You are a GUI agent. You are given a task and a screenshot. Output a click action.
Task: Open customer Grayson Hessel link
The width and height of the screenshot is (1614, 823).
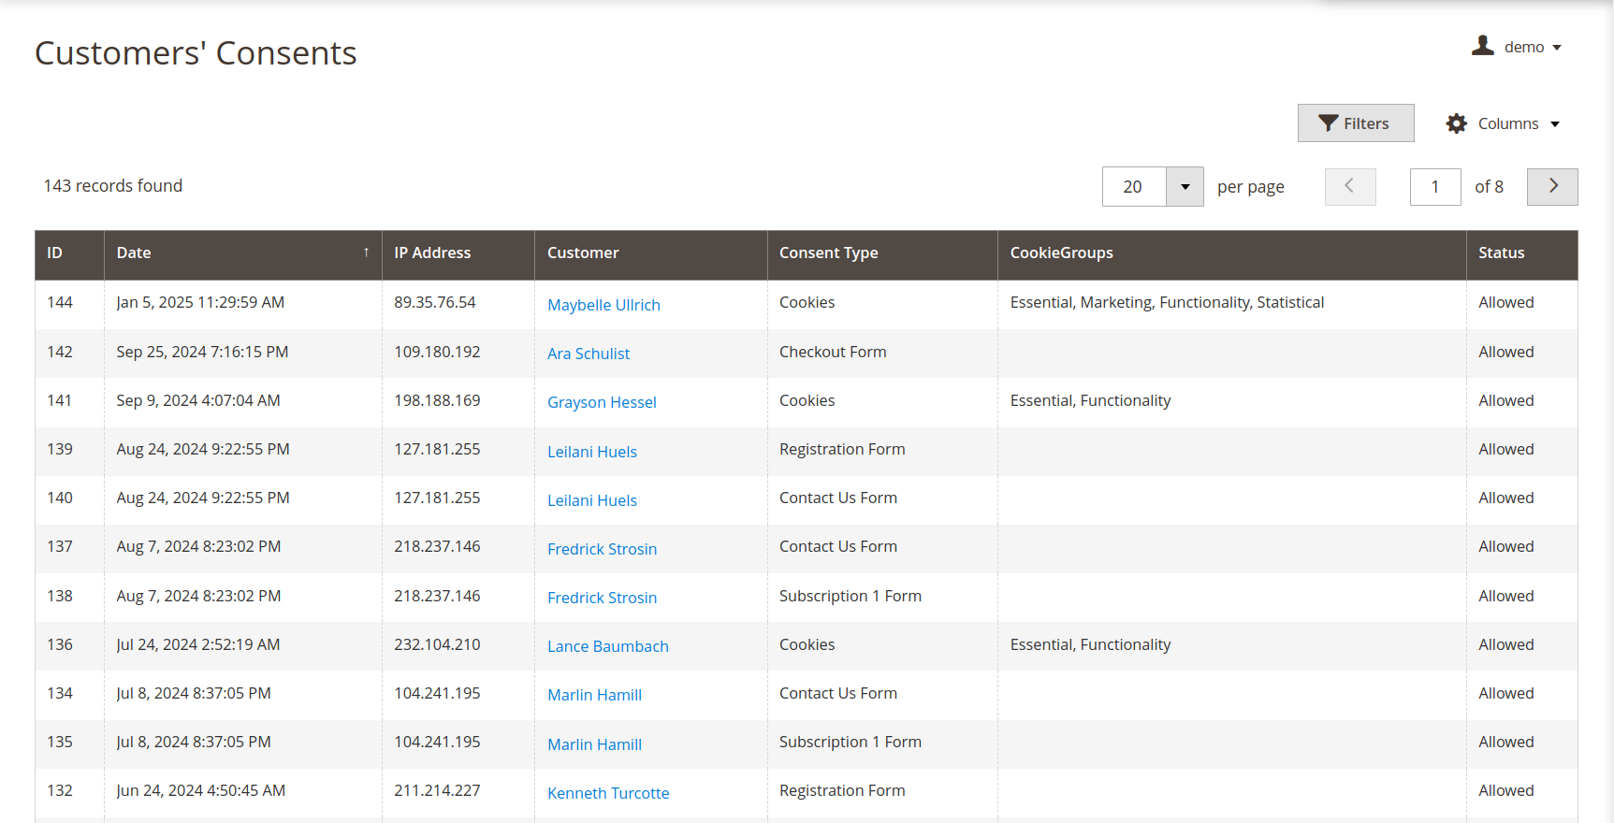tap(602, 402)
